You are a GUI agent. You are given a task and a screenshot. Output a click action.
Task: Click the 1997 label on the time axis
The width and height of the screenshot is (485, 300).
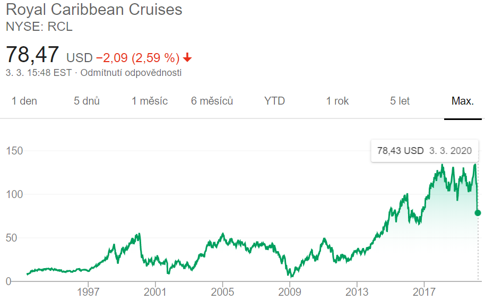pos(89,292)
